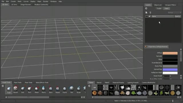Open the Maps menu

click(39, 1)
